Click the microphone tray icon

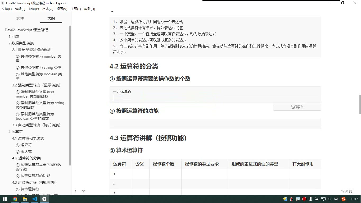pyautogui.click(x=310, y=199)
